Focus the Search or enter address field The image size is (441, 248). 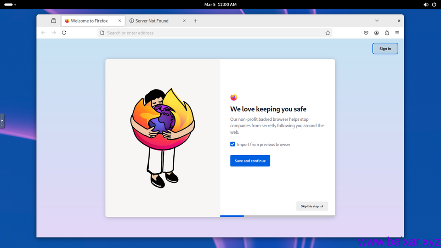click(211, 33)
